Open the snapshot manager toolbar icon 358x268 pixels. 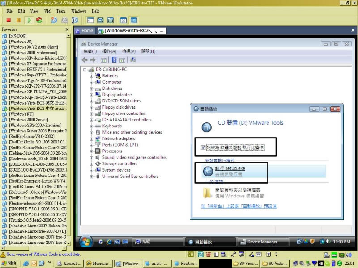point(75,20)
